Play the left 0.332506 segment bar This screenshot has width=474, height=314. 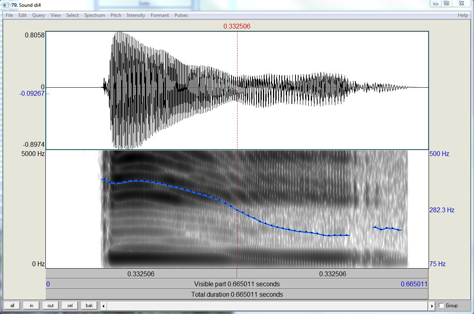141,274
